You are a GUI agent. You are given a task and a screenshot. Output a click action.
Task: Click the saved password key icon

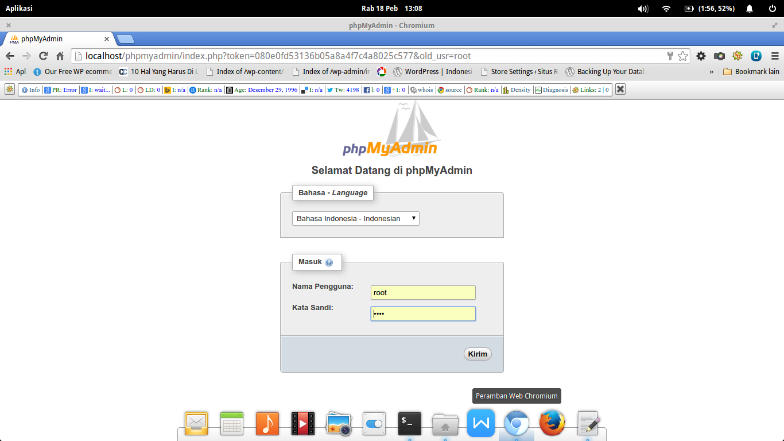[670, 56]
